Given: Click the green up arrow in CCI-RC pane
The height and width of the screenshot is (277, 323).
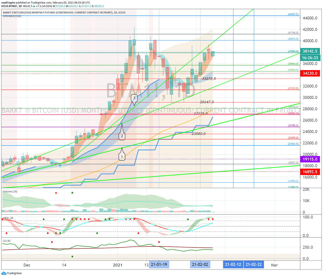Looking at the screenshot, I should click(x=72, y=257).
